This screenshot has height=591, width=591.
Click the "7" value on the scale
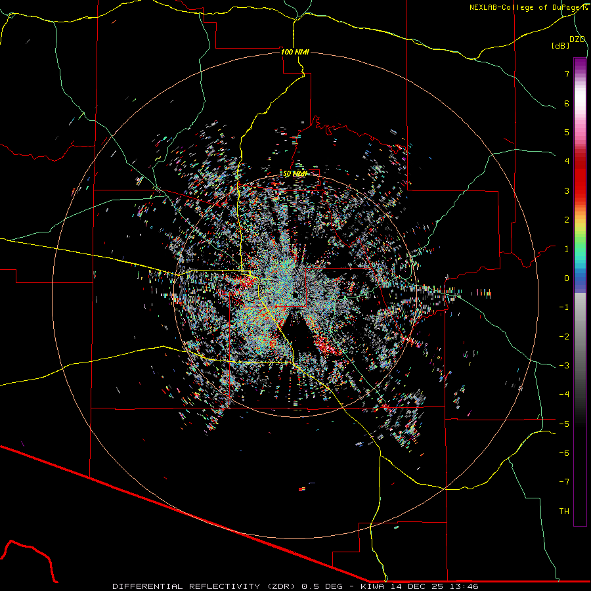tap(567, 74)
